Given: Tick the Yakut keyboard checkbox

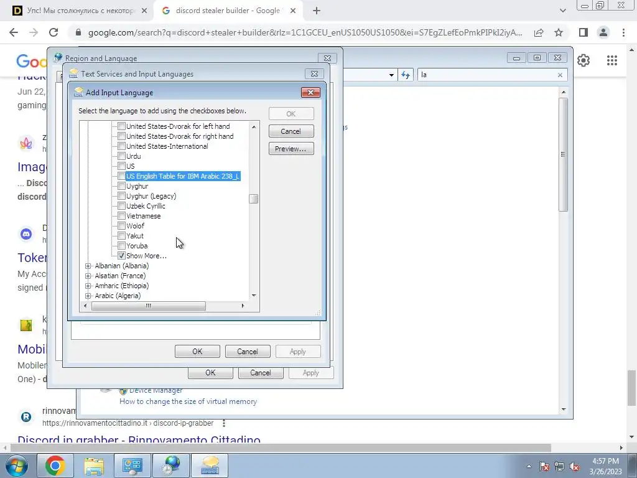Looking at the screenshot, I should pyautogui.click(x=121, y=236).
